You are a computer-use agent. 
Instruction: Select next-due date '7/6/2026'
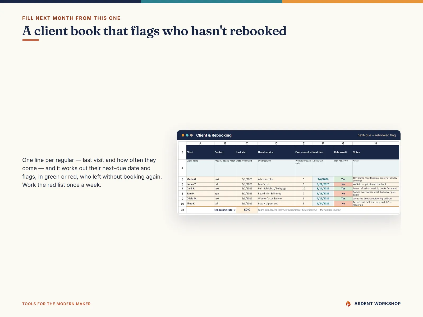[323, 179]
